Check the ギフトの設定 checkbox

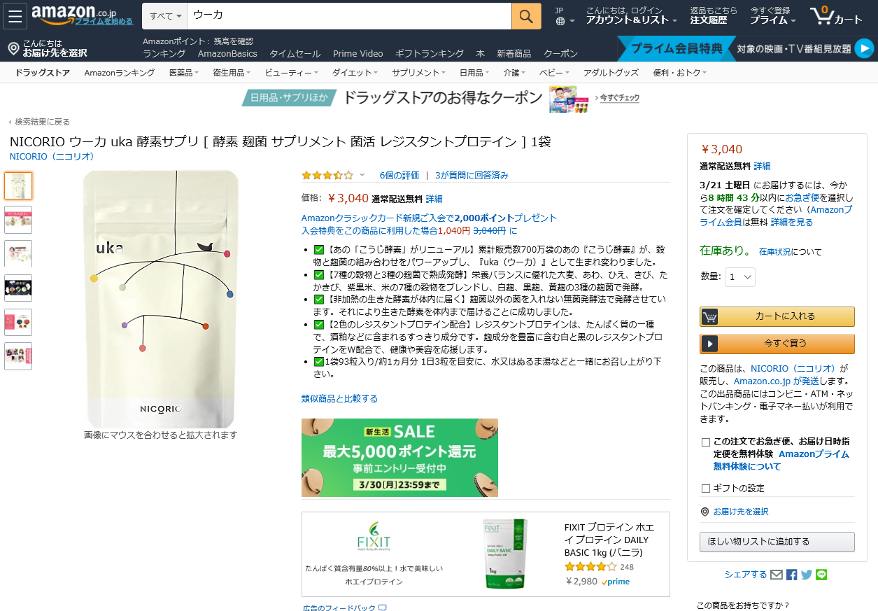pos(705,489)
